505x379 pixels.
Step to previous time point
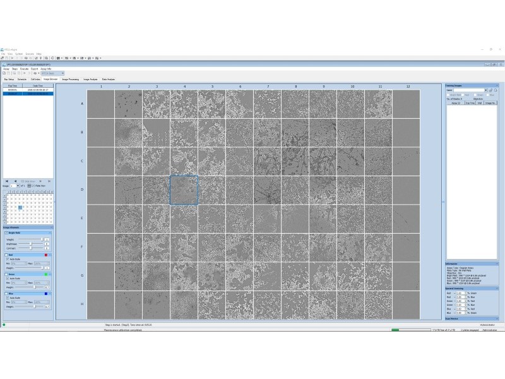[15, 181]
